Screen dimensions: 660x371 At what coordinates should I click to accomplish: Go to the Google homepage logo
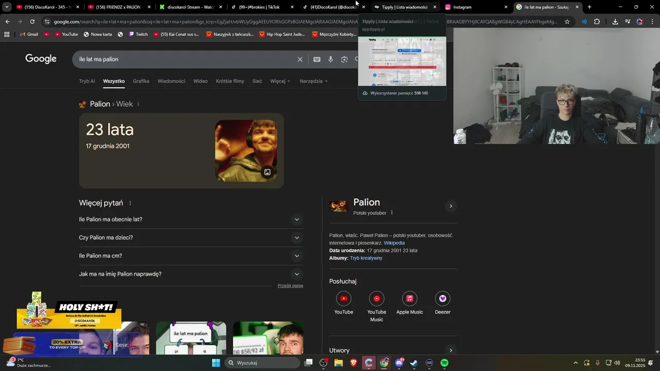41,59
